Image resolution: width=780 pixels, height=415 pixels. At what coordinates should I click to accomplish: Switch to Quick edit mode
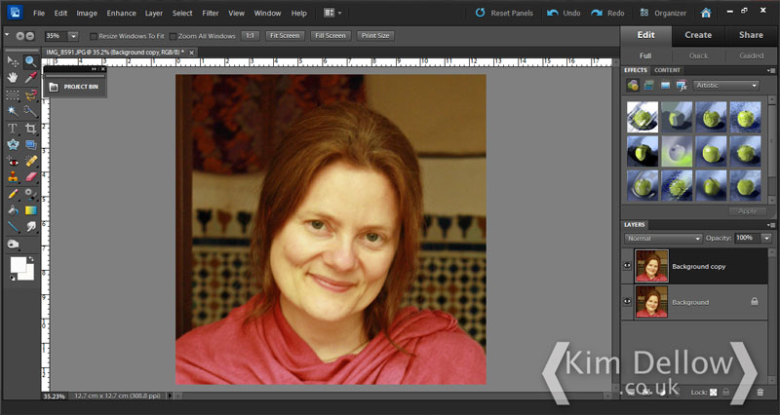[698, 56]
